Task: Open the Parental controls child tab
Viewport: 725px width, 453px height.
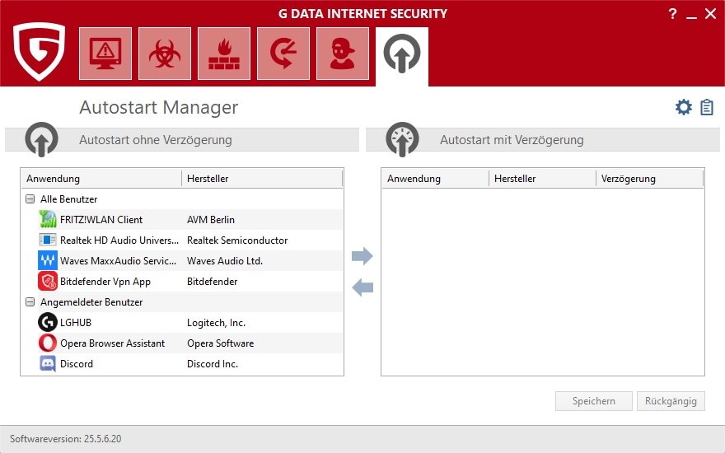Action: (343, 54)
